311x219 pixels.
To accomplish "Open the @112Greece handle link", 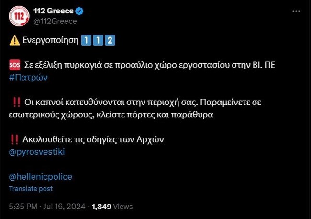I will (55, 21).
